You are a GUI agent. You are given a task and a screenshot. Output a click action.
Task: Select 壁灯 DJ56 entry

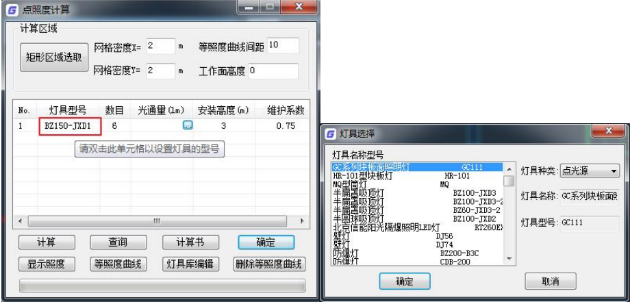418,236
